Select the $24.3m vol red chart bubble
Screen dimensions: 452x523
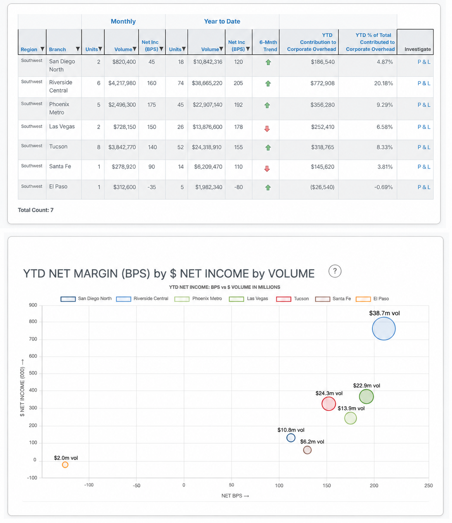[329, 404]
